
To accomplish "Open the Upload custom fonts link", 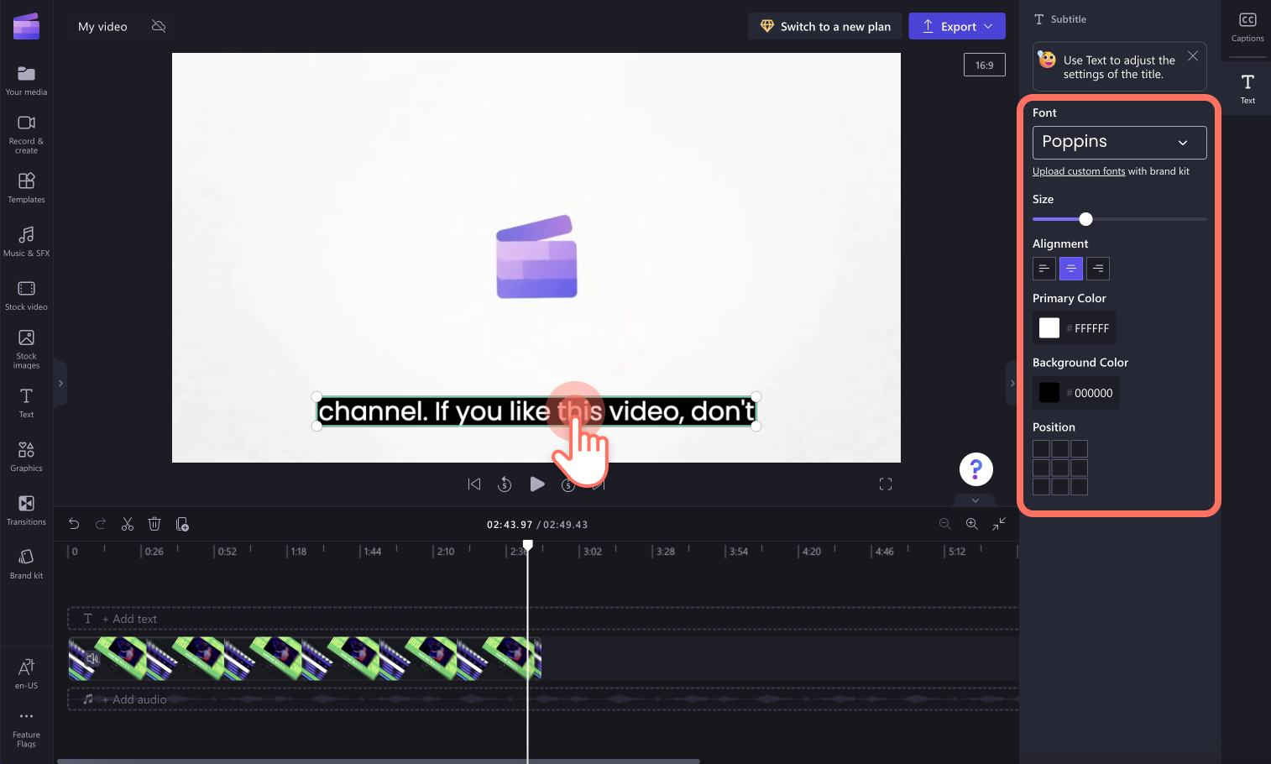I will coord(1079,170).
